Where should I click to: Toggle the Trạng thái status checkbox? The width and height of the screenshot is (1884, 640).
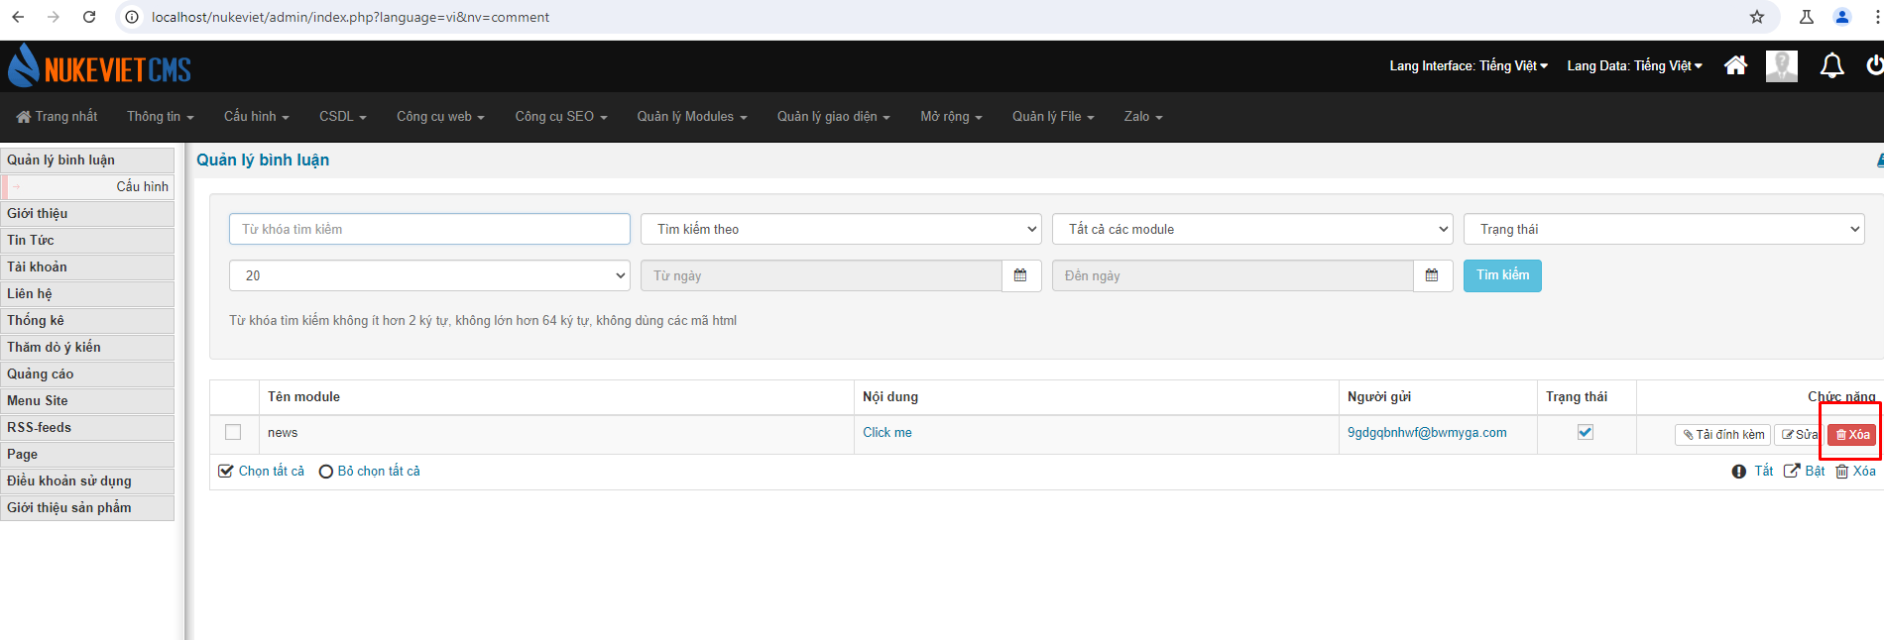point(1586,432)
